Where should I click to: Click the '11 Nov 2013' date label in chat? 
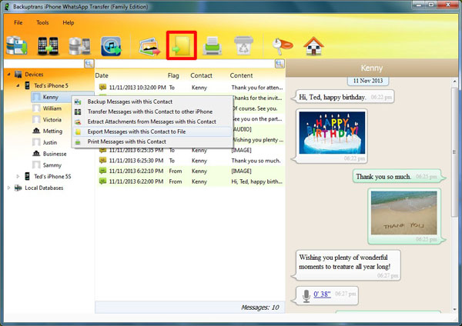pos(368,81)
